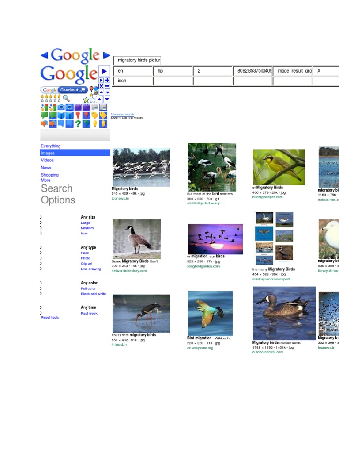Choose the Full color filter
339x453 pixels.
click(x=88, y=288)
